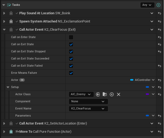Open the Parameters binding chevron
The width and height of the screenshot is (164, 138).
pyautogui.click(x=153, y=116)
